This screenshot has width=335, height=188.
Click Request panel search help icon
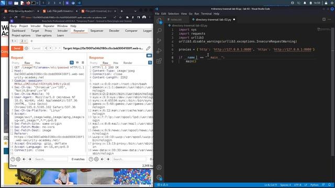(13, 159)
